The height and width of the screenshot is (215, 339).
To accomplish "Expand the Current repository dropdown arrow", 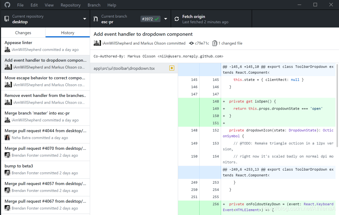I will click(x=84, y=19).
